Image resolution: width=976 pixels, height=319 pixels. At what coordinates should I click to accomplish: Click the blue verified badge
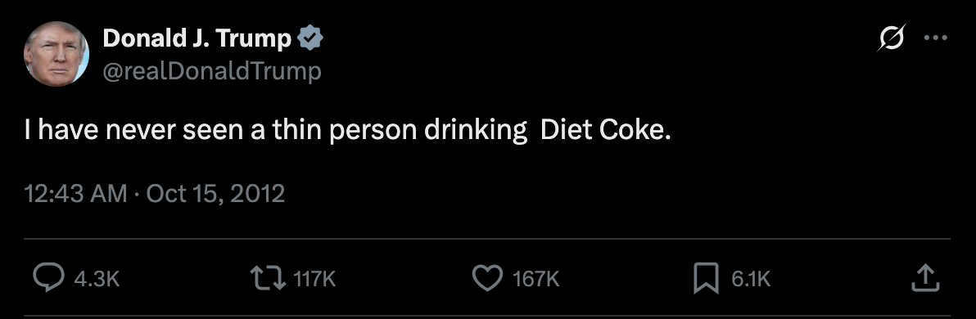pos(310,39)
